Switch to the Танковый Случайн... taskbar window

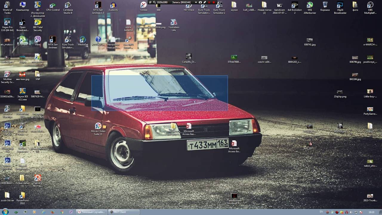[x=91, y=212]
